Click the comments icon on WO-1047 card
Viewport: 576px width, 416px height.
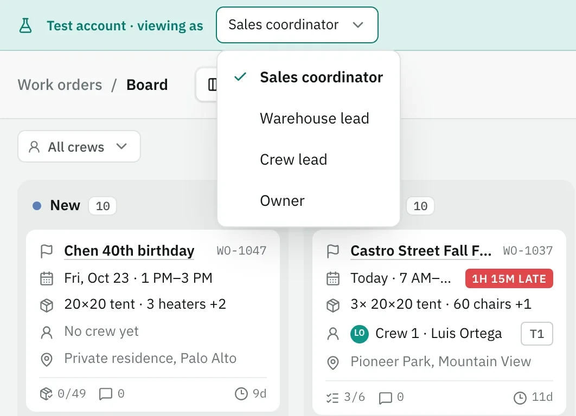(x=106, y=394)
